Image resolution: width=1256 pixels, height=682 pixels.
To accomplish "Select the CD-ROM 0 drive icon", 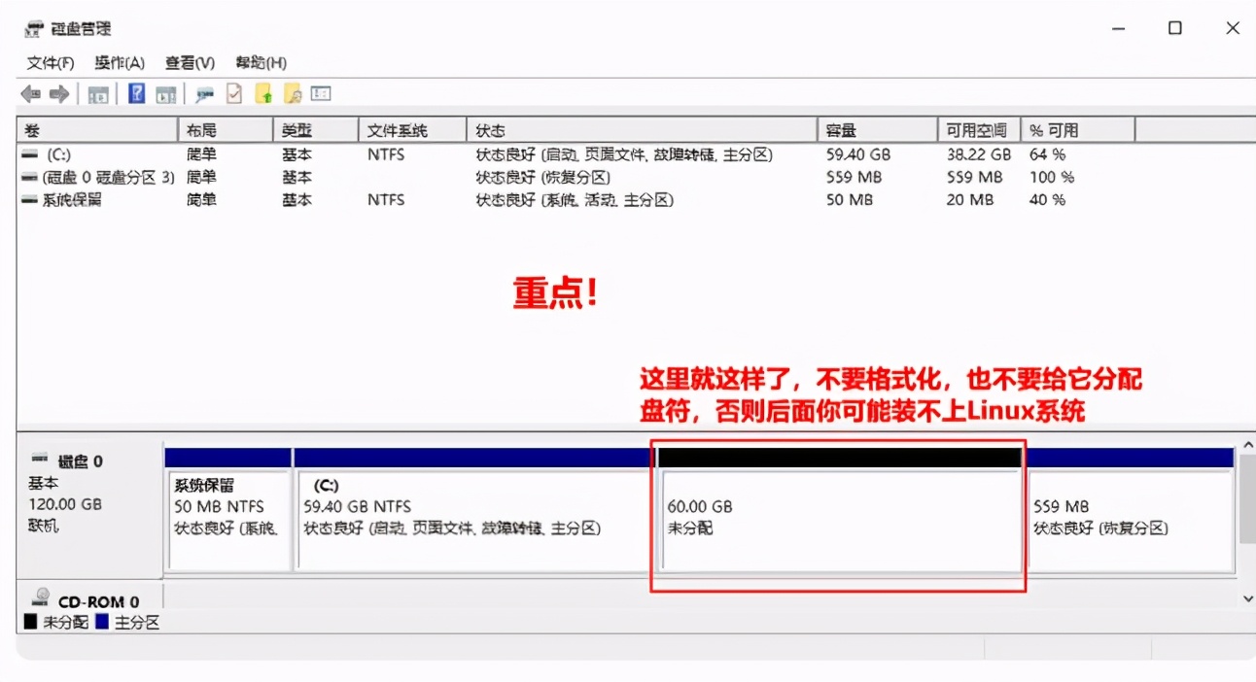I will pos(40,597).
